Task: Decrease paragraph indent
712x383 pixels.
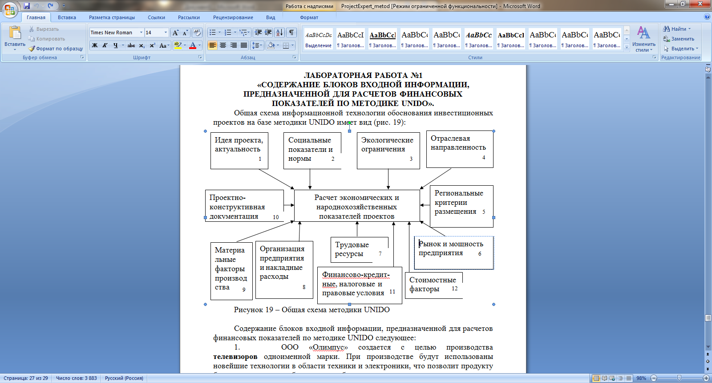Action: pyautogui.click(x=258, y=33)
